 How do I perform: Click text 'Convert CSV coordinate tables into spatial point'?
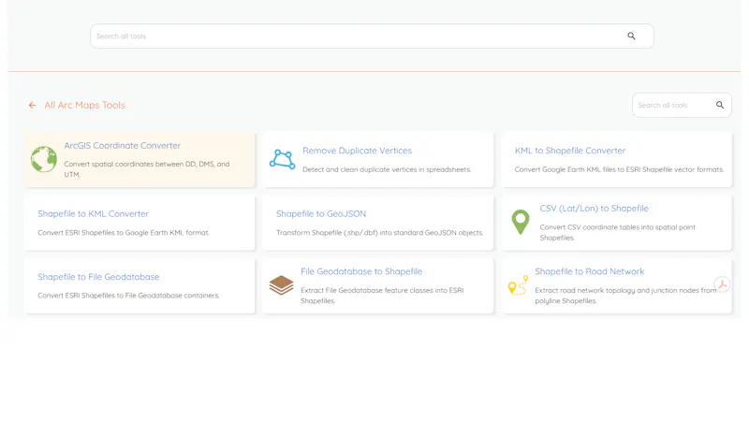pos(618,227)
